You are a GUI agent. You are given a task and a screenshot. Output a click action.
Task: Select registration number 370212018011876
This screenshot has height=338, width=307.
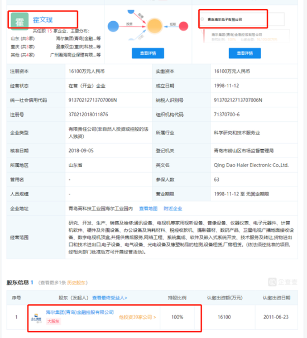point(88,115)
